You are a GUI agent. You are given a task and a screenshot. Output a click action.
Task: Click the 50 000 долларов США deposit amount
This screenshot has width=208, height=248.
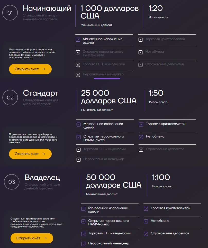click(x=114, y=181)
